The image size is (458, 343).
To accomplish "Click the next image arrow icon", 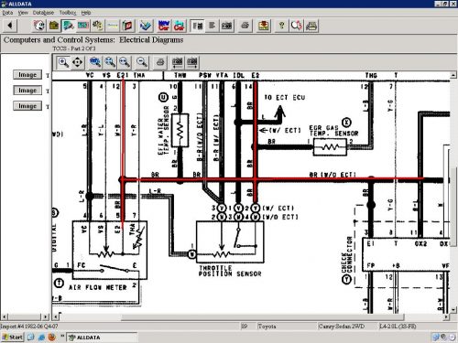I will tap(192, 62).
